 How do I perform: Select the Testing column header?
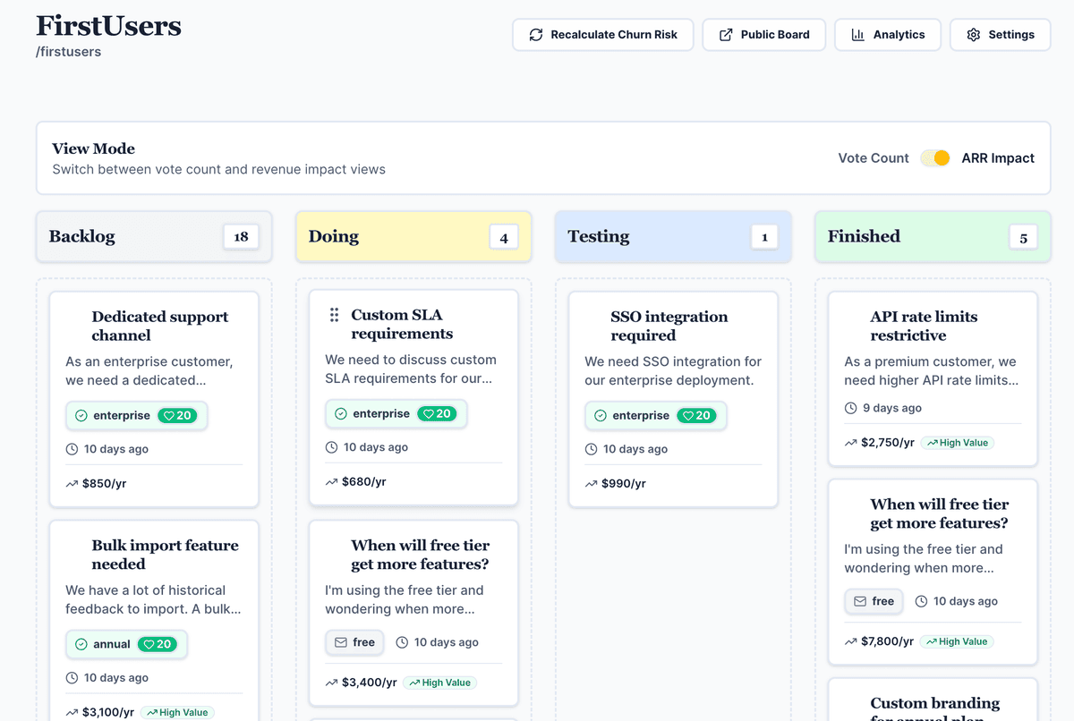click(x=598, y=236)
